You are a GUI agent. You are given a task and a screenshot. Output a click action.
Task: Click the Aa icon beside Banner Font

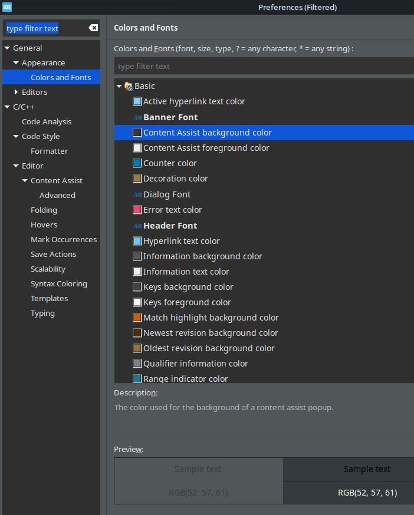pyautogui.click(x=137, y=117)
